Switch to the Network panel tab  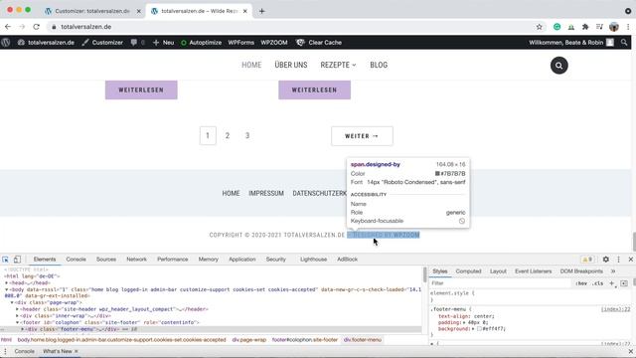137,260
